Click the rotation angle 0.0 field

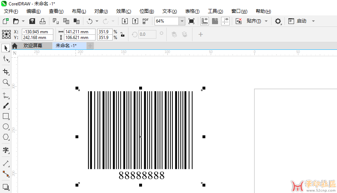(147, 34)
